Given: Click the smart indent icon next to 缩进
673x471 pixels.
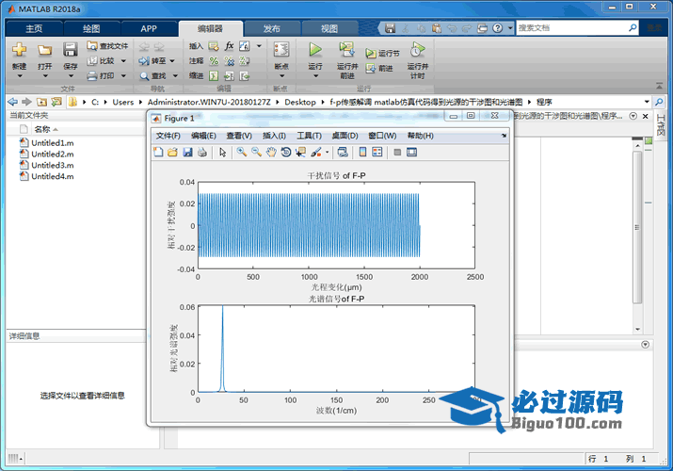Looking at the screenshot, I should tap(214, 76).
